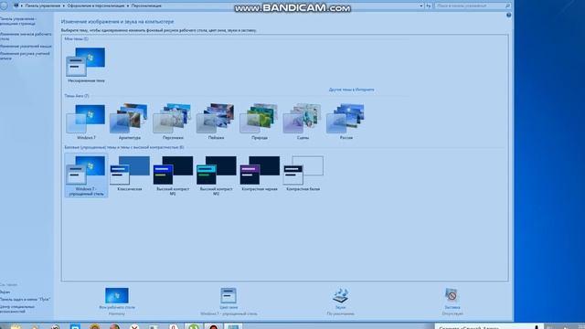
Task: Expand the arrow after Оформление и персонализация breadcrumb
Action: click(x=128, y=6)
